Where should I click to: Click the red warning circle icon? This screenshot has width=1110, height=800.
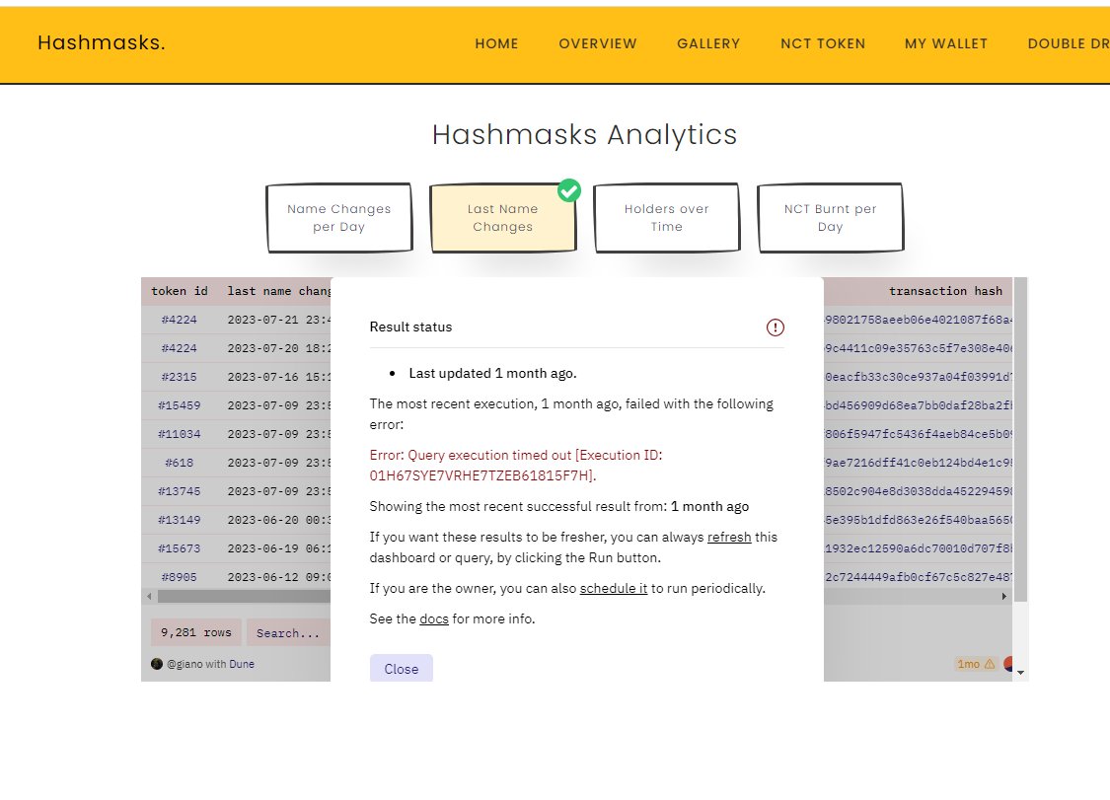click(776, 327)
